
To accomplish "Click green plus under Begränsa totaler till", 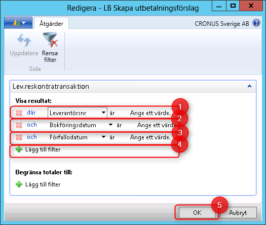I will pyautogui.click(x=19, y=184).
